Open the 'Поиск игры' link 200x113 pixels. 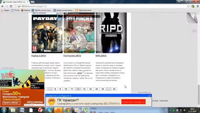click(164, 100)
